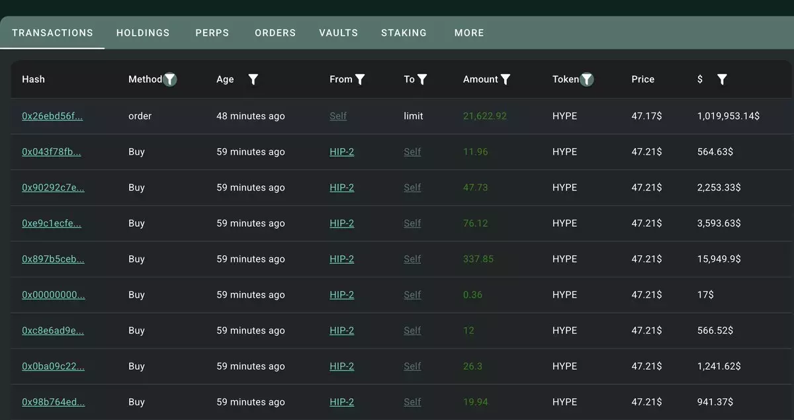Open the Age column filter icon
Image resolution: width=794 pixels, height=420 pixels.
[x=253, y=79]
